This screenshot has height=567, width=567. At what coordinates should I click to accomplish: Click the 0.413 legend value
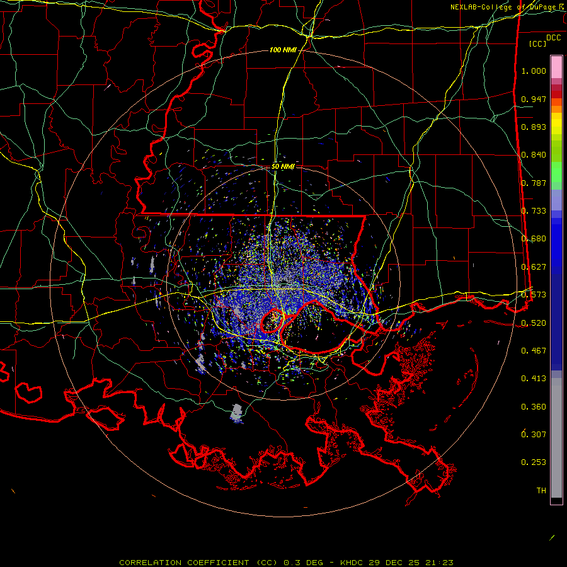point(534,379)
